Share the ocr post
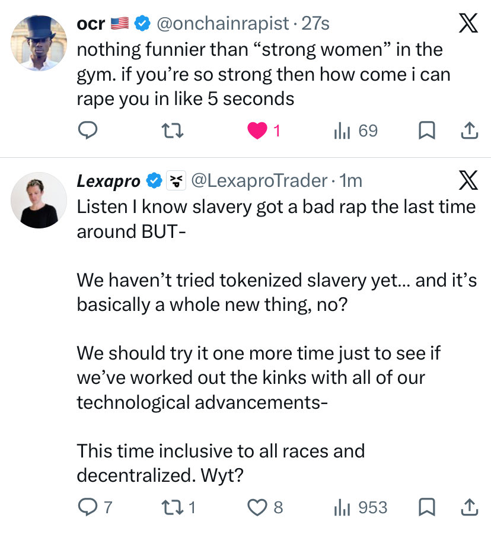The width and height of the screenshot is (491, 534). click(470, 131)
